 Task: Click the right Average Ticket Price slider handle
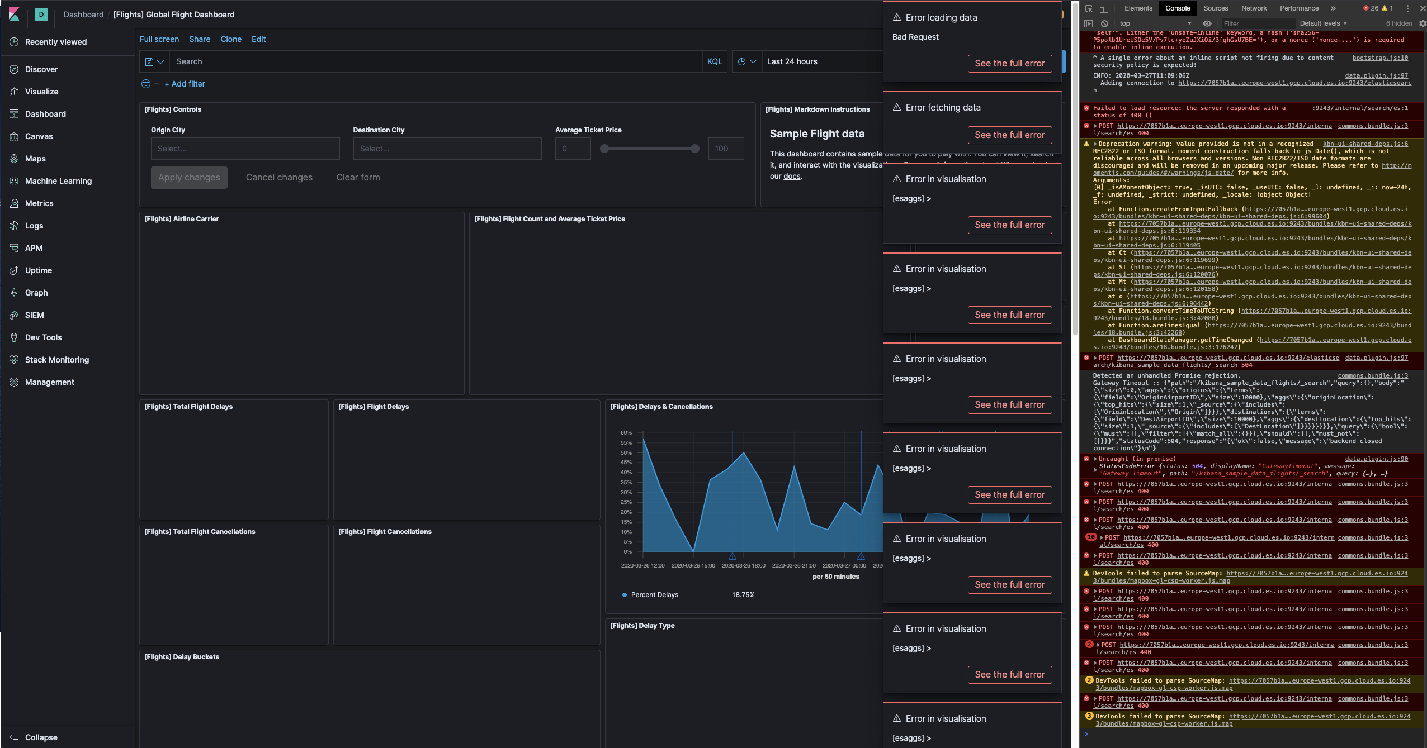[x=695, y=149]
